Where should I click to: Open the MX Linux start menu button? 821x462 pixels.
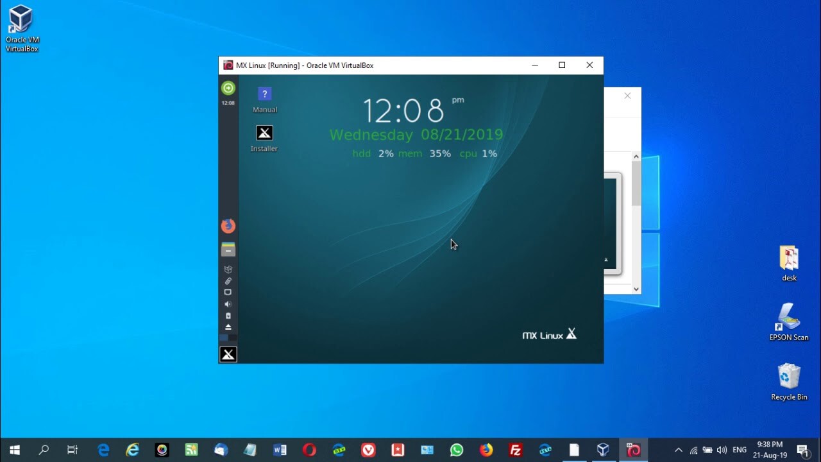(228, 354)
